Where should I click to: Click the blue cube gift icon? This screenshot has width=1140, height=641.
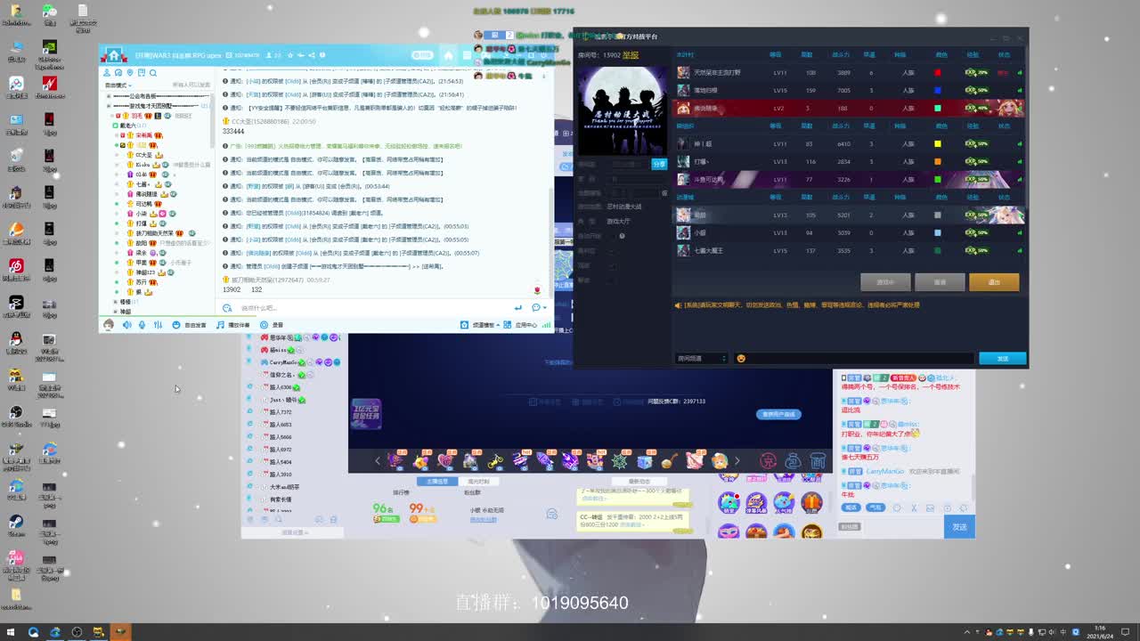(x=644, y=460)
